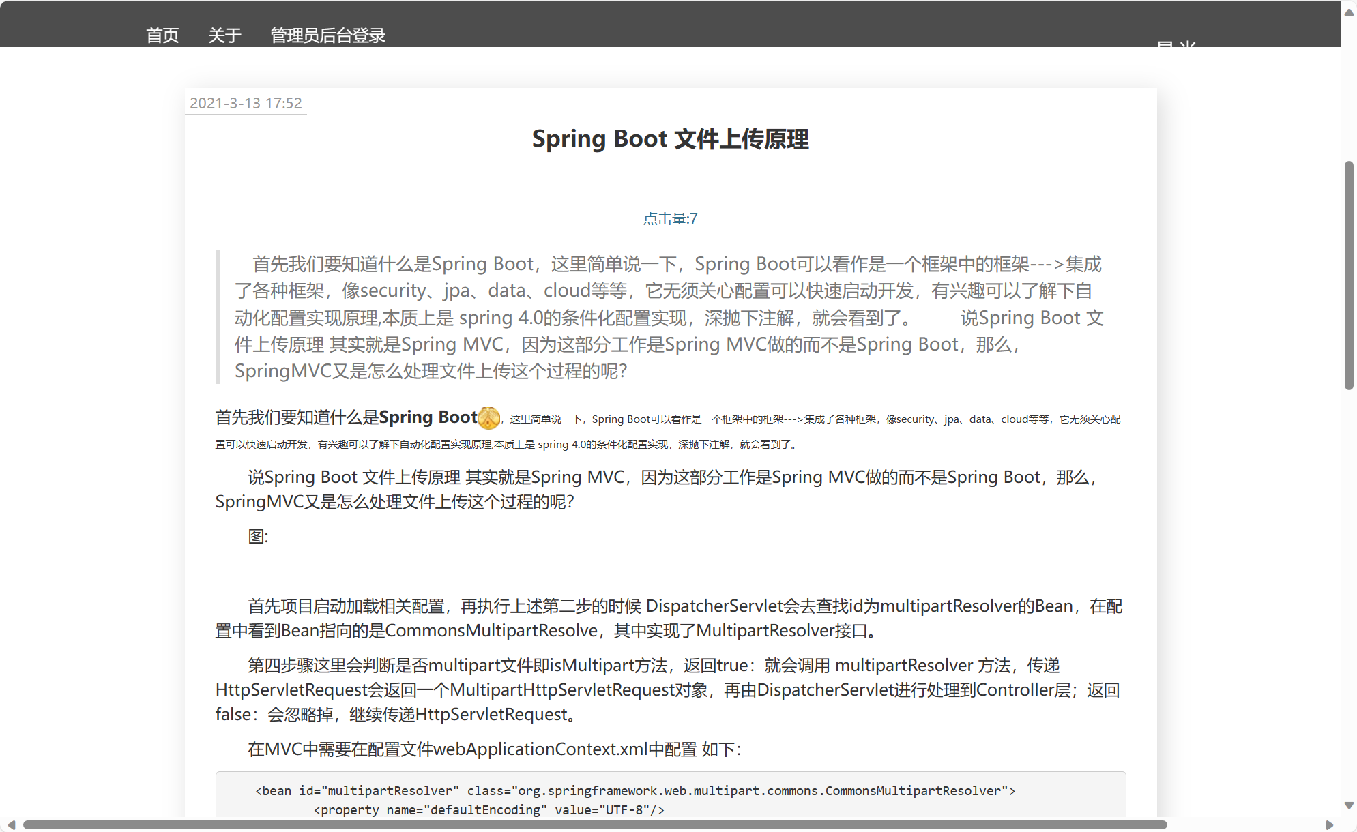
Task: Select the multipartResolver bean code block
Action: pyautogui.click(x=669, y=798)
